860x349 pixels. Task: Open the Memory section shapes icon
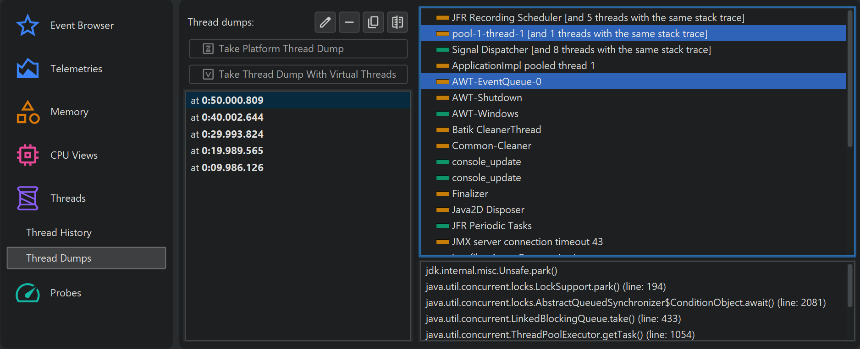click(28, 112)
